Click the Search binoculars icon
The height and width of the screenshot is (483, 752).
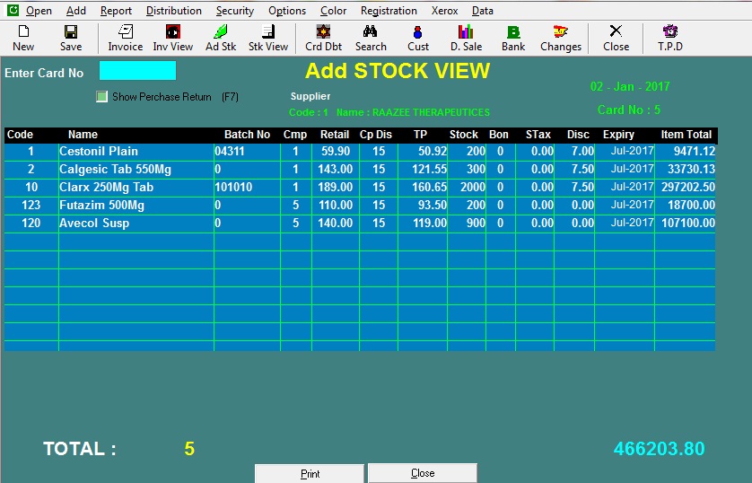371,31
